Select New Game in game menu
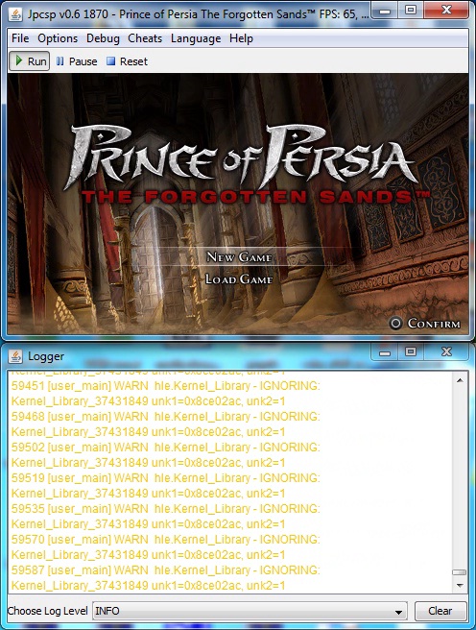 coord(239,256)
